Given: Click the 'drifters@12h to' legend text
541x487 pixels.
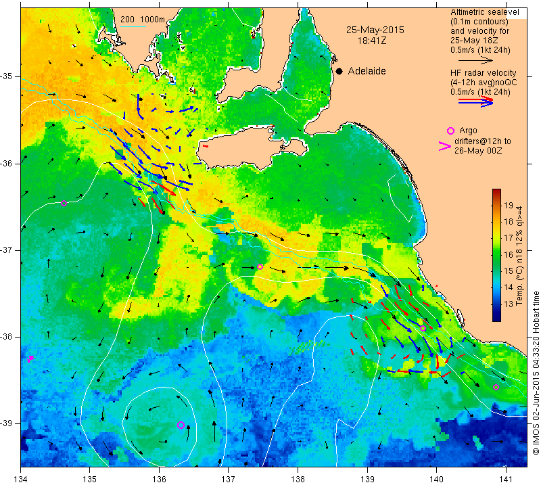Looking at the screenshot, I should (x=483, y=141).
